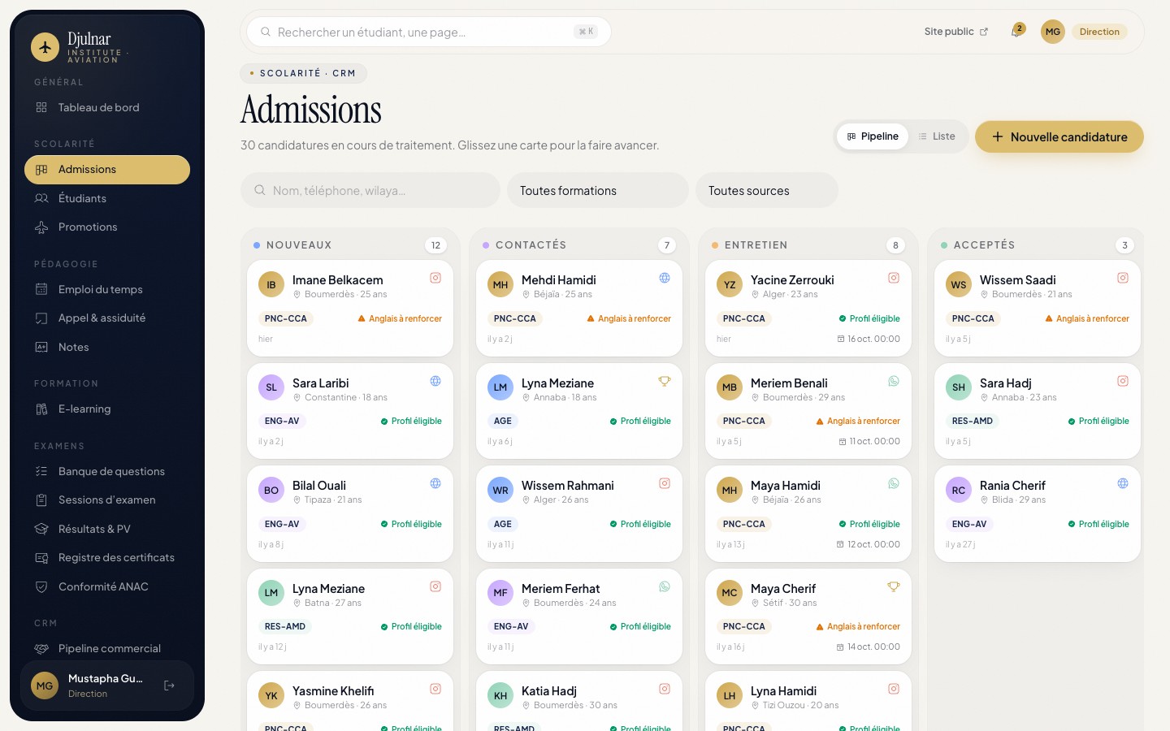Viewport: 1170px width, 731px height.
Task: Open Banque de questions
Action: coord(107,471)
